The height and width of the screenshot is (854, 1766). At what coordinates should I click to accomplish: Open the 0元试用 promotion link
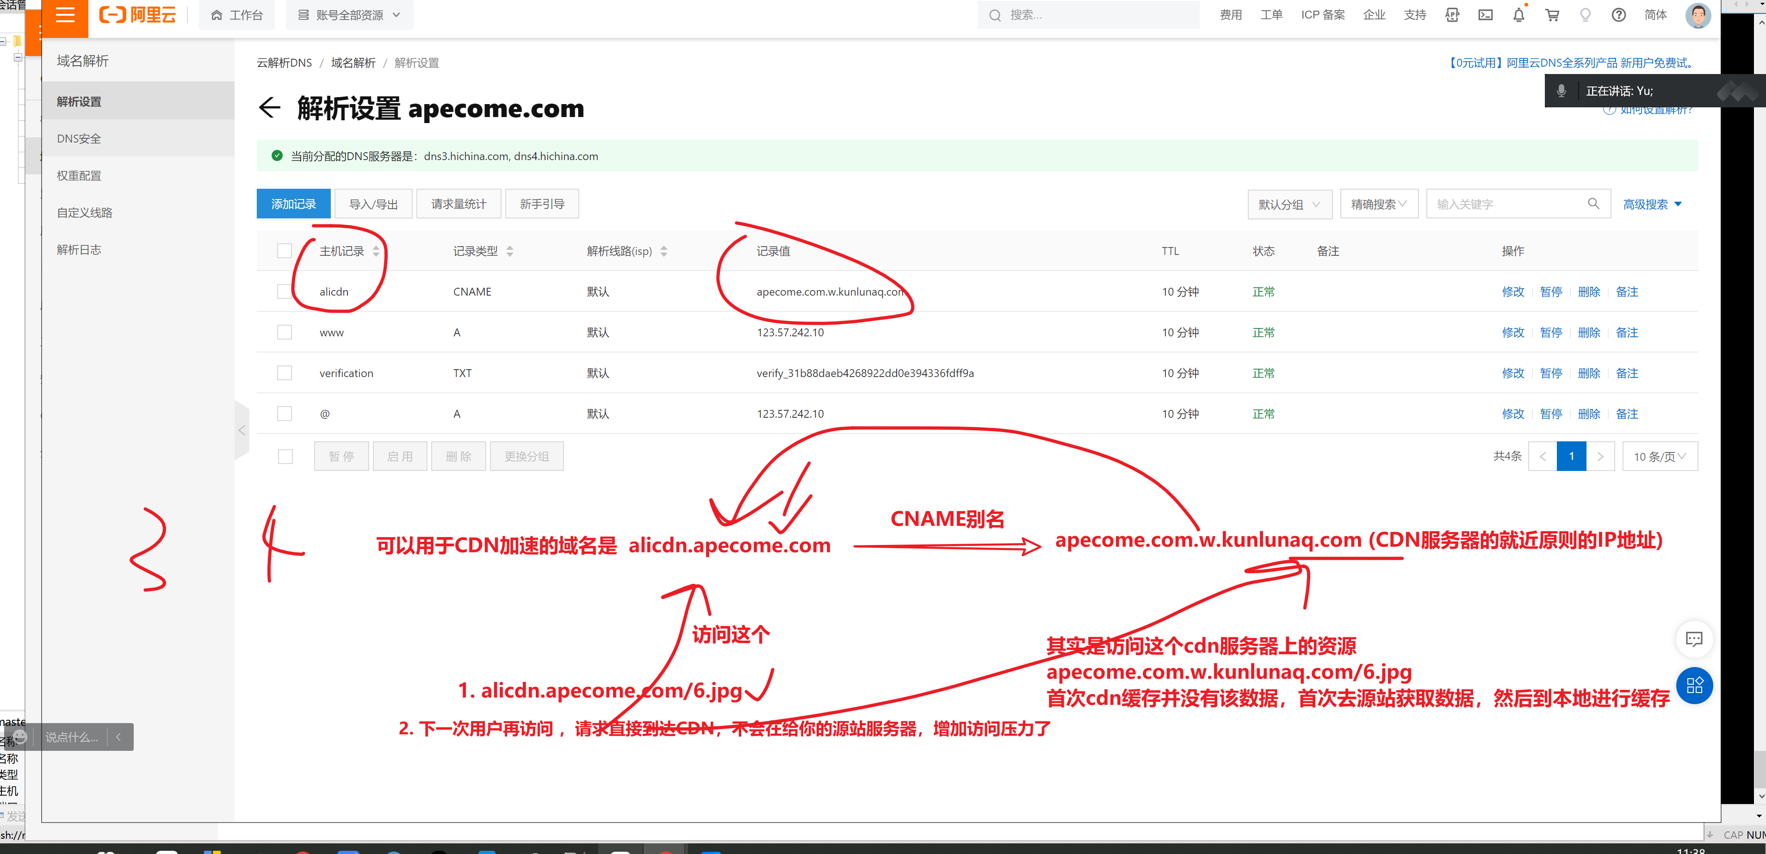(x=1571, y=63)
